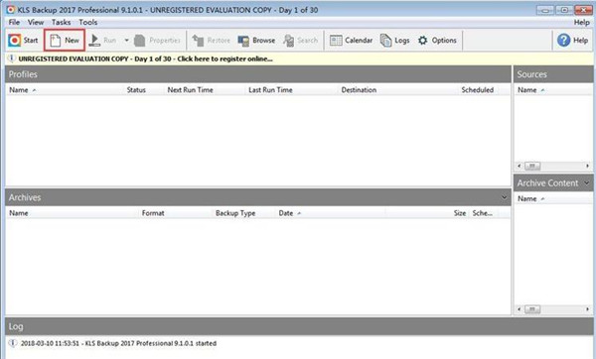
Task: Sort Profiles by Scheduled column
Action: click(x=478, y=90)
